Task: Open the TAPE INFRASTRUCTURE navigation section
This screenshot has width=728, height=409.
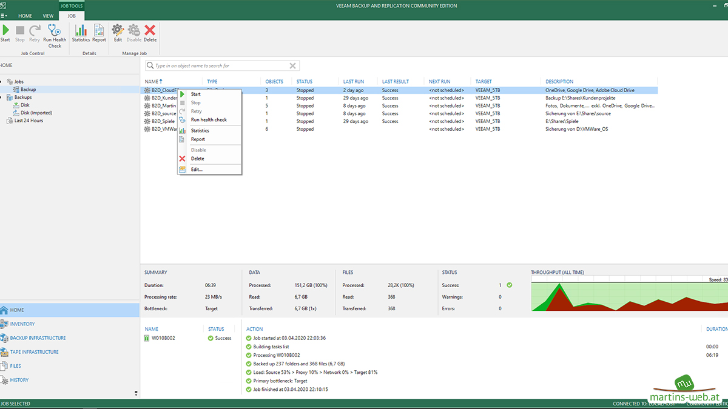Action: (70, 352)
